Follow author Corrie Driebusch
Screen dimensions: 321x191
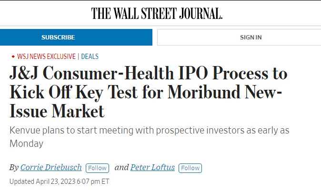click(x=97, y=168)
